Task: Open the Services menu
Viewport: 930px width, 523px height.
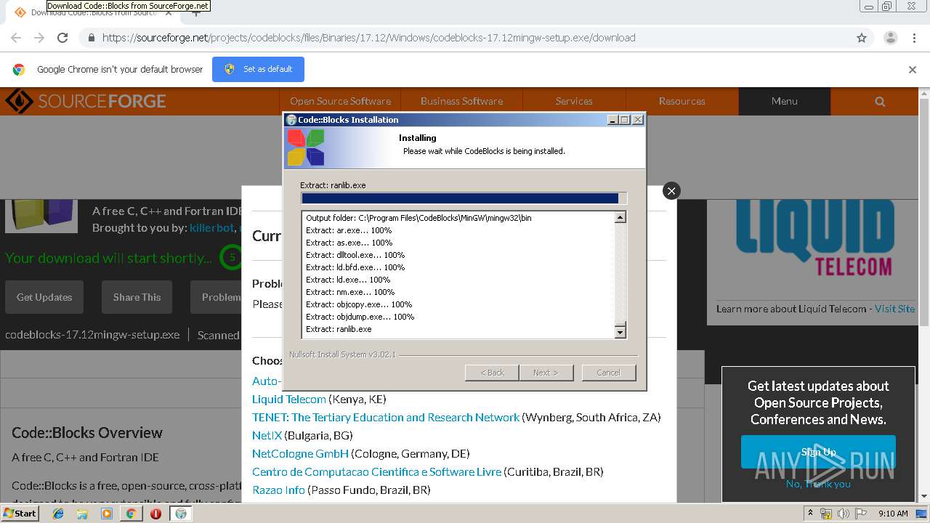Action: pos(574,101)
